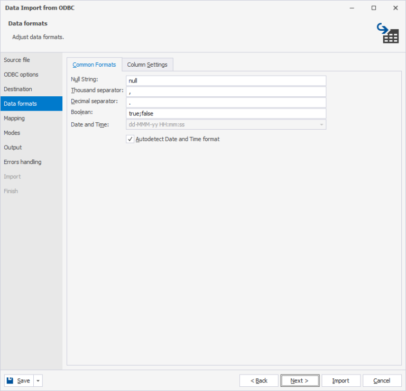Select the Common Formats tab
406x391 pixels.
click(x=94, y=65)
